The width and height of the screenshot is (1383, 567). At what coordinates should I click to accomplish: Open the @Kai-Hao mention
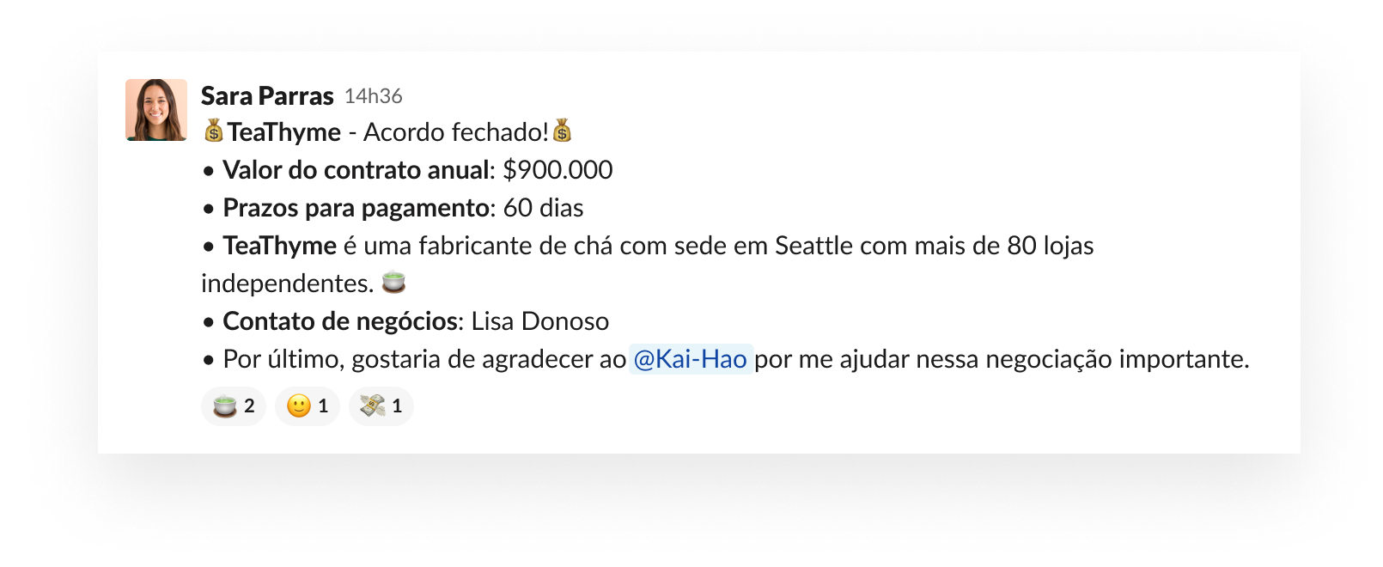691,358
